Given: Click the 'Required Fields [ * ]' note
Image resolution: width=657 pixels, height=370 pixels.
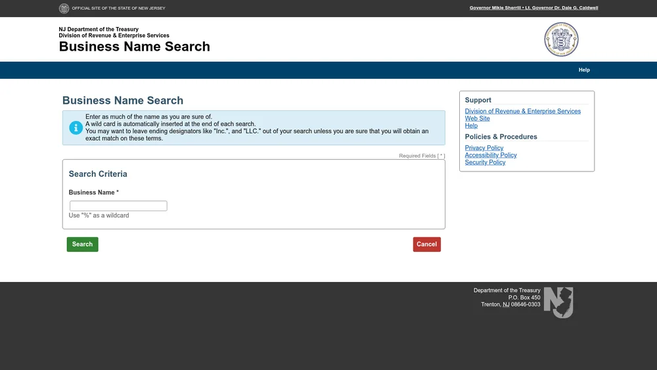Looking at the screenshot, I should [x=422, y=156].
